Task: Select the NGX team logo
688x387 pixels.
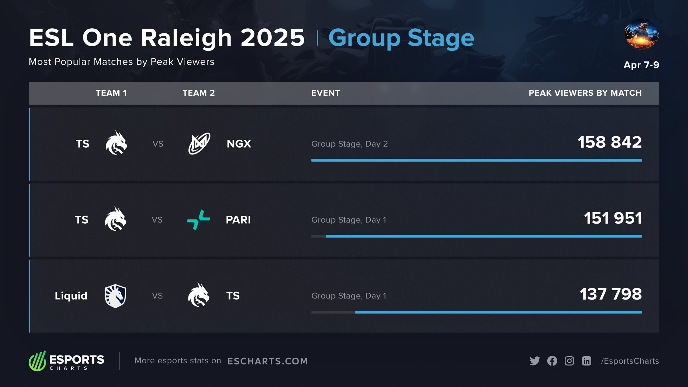Action: (200, 144)
